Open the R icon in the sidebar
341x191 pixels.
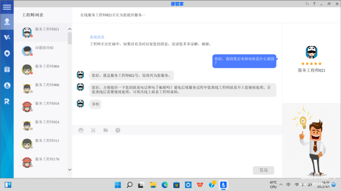point(7,101)
